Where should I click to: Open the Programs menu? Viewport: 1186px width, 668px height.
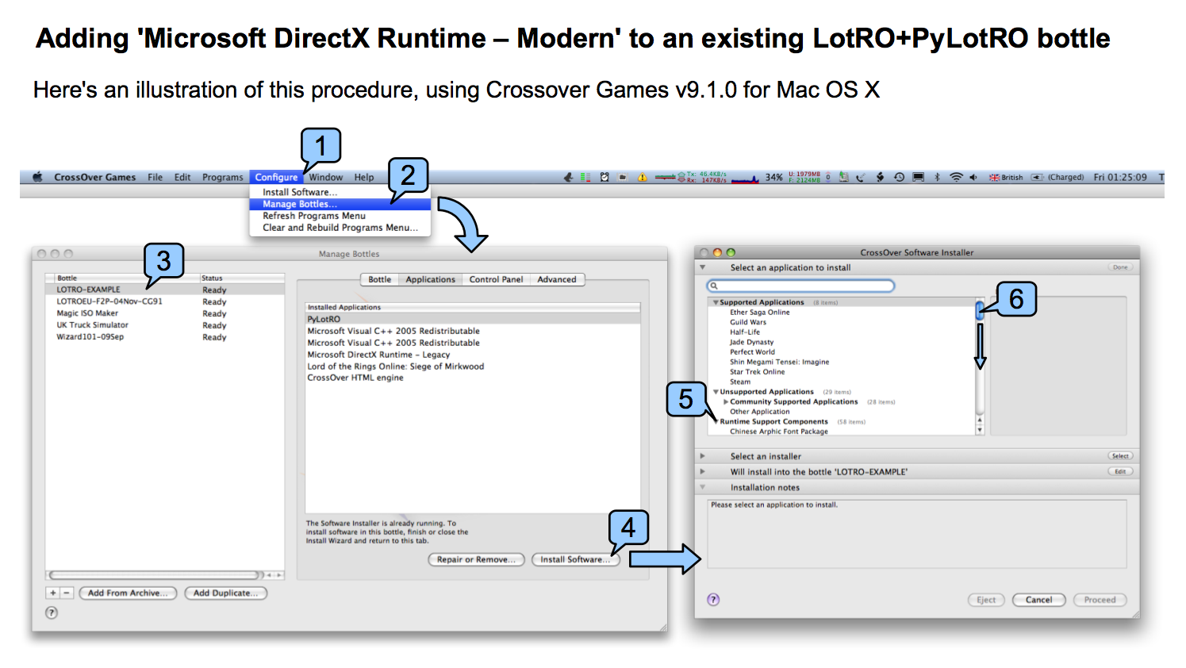tap(222, 177)
